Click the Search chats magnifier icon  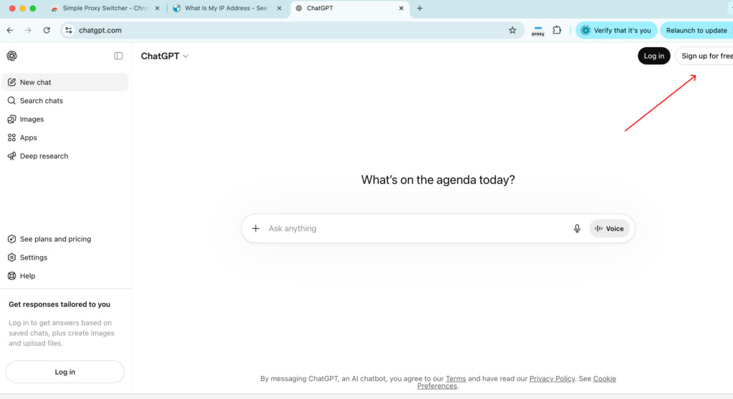tap(11, 100)
